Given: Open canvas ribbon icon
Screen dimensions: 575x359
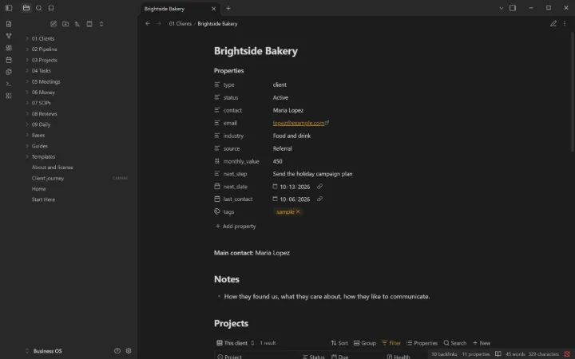Looking at the screenshot, I should (9, 48).
